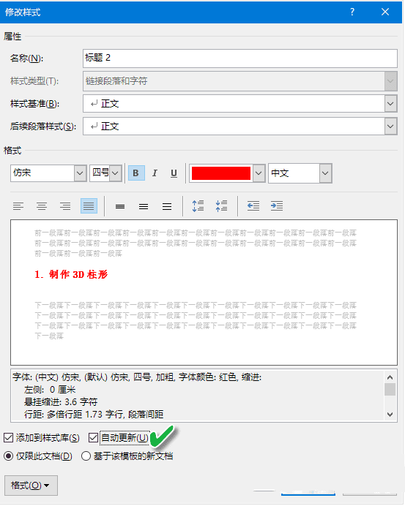Expand the 四号 font size dropdown

pyautogui.click(x=116, y=173)
